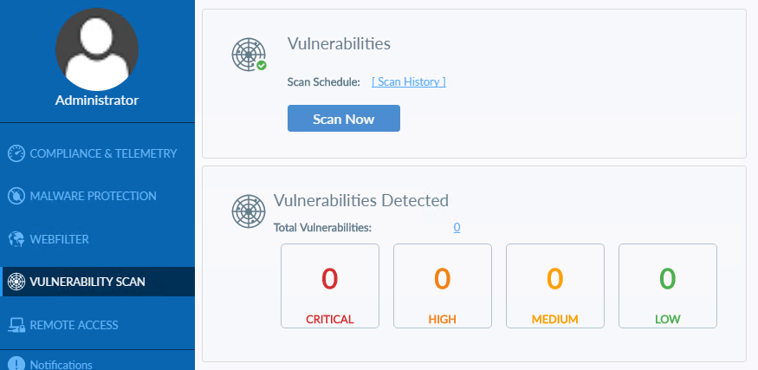Click the Remote Access computer icon

[16, 325]
